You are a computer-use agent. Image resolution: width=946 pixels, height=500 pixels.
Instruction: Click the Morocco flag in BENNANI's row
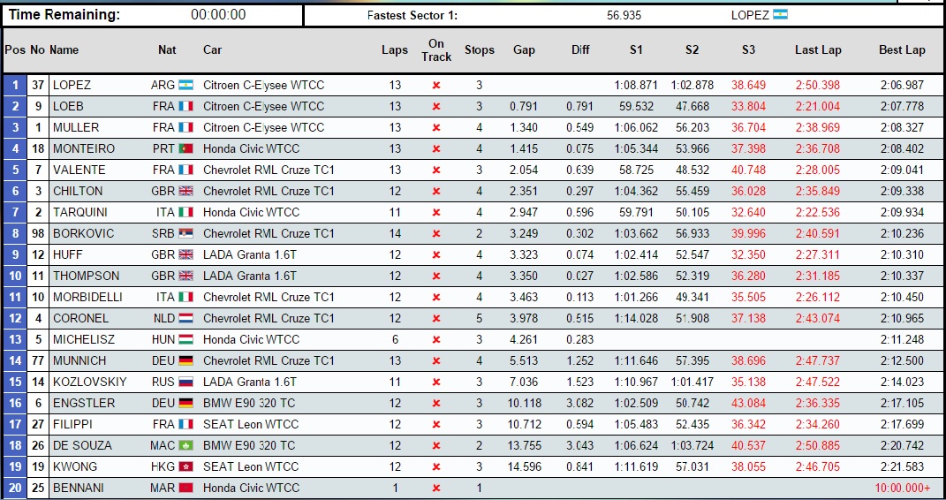[185, 488]
